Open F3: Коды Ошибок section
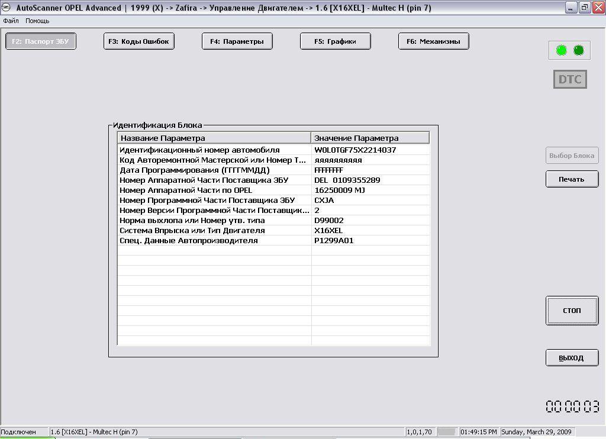Screen dimensions: 606x439 139,41
